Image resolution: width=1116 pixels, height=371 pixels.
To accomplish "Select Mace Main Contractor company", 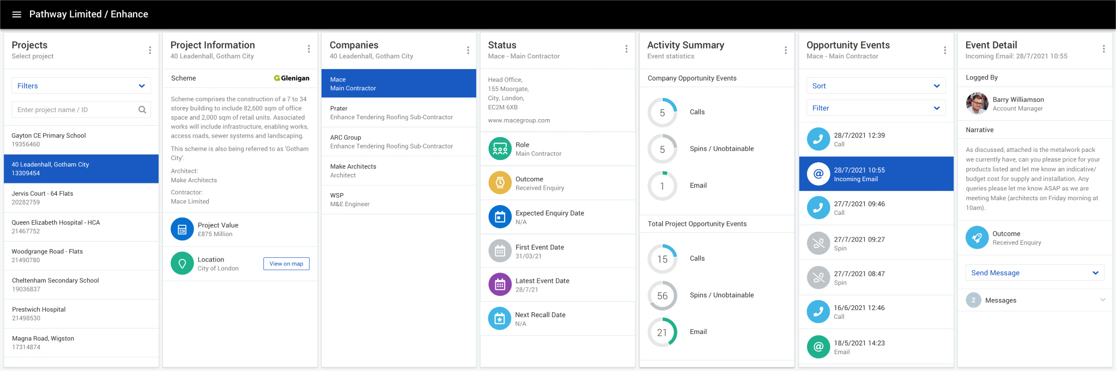I will [x=399, y=84].
